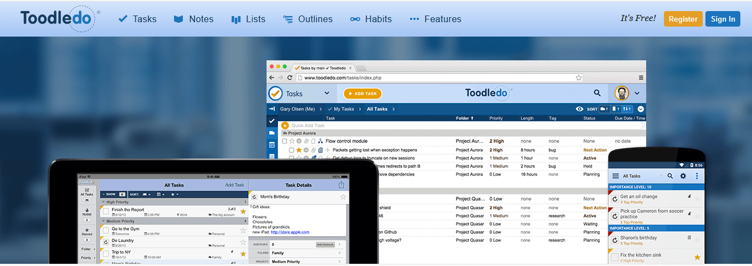Click the calendar icon in left sidebar
Screen dimensions: 752x266
coord(272,145)
